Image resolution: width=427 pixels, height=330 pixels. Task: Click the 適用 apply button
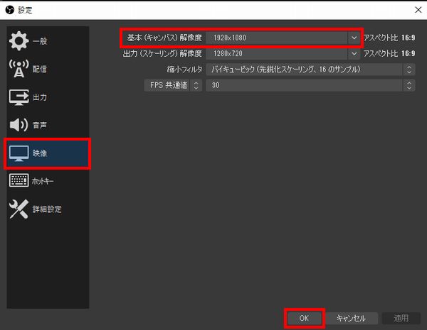tap(401, 318)
